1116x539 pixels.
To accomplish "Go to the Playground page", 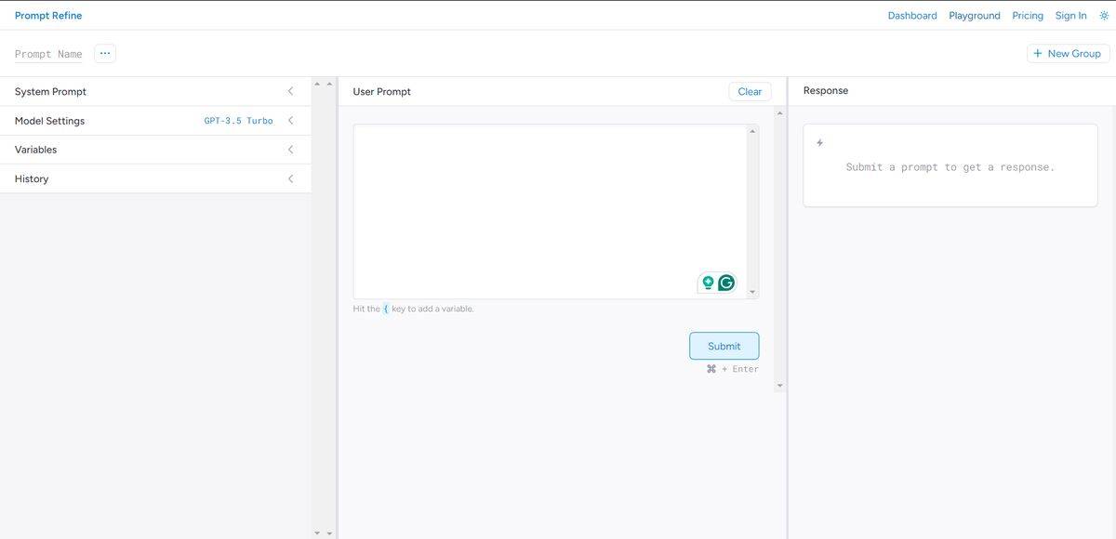I will [x=974, y=16].
